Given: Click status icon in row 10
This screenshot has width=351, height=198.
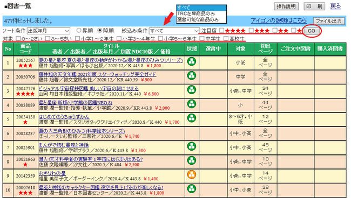Looking at the screenshot, I should point(191,188).
